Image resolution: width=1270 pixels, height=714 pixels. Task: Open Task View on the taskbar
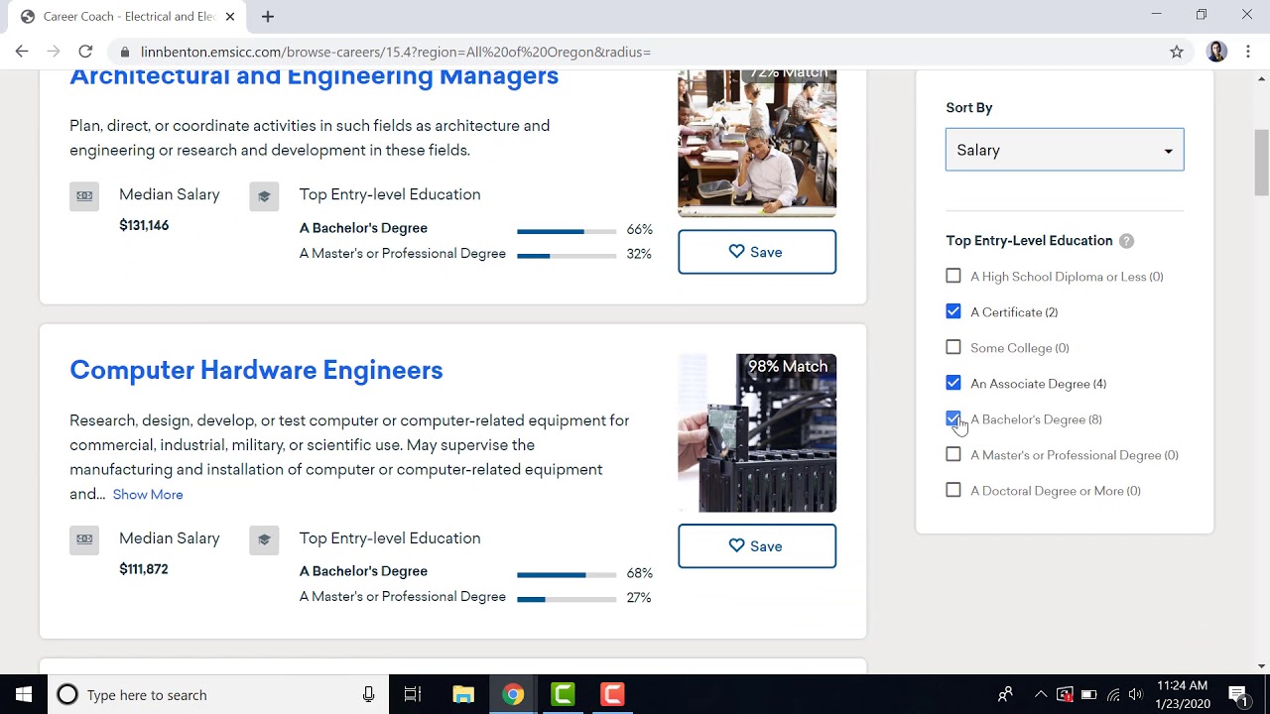pyautogui.click(x=413, y=694)
